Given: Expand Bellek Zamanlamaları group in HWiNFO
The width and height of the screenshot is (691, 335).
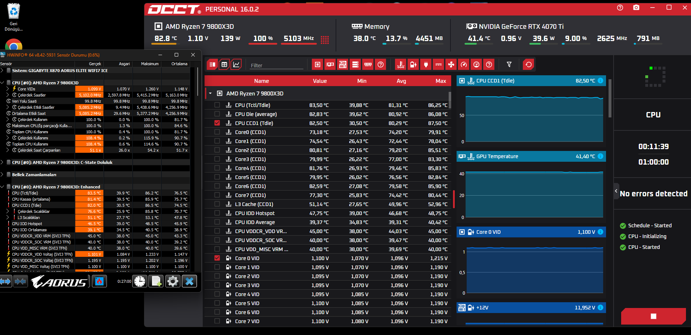Looking at the screenshot, I should click(x=2, y=174).
